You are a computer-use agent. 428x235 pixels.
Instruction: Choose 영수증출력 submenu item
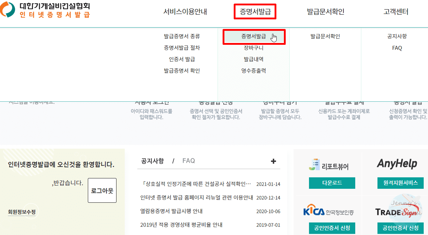(253, 71)
